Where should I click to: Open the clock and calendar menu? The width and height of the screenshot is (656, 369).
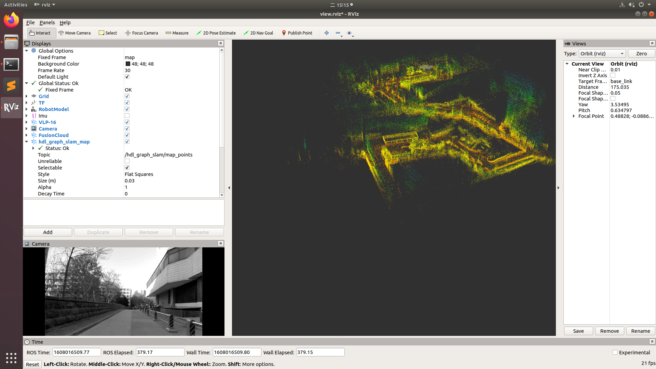click(342, 5)
